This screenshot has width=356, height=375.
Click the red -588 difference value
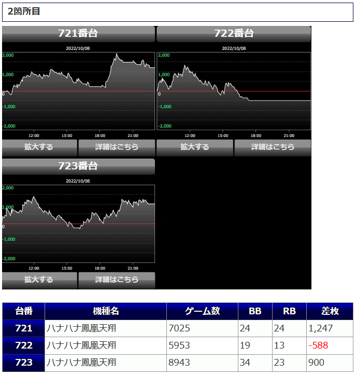click(x=318, y=345)
